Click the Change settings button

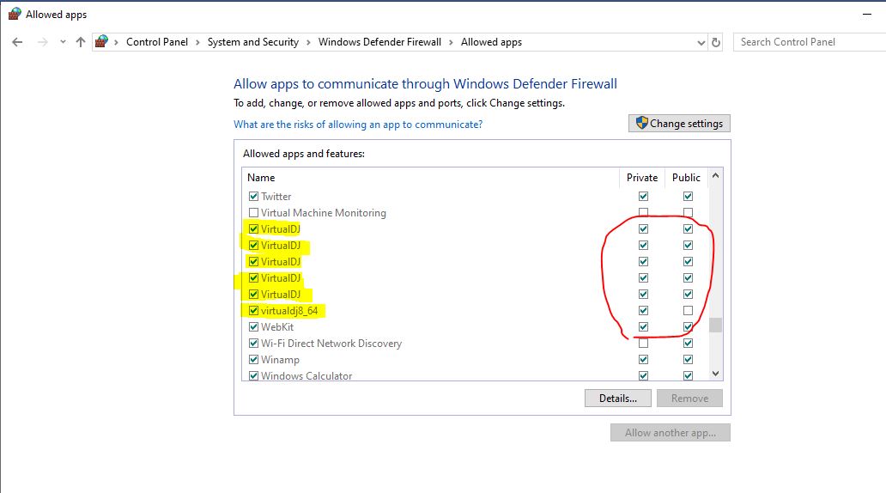pyautogui.click(x=679, y=124)
